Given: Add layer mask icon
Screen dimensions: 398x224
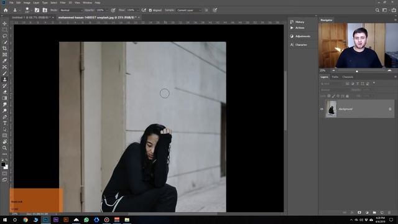Looking at the screenshot, I should [x=359, y=212].
